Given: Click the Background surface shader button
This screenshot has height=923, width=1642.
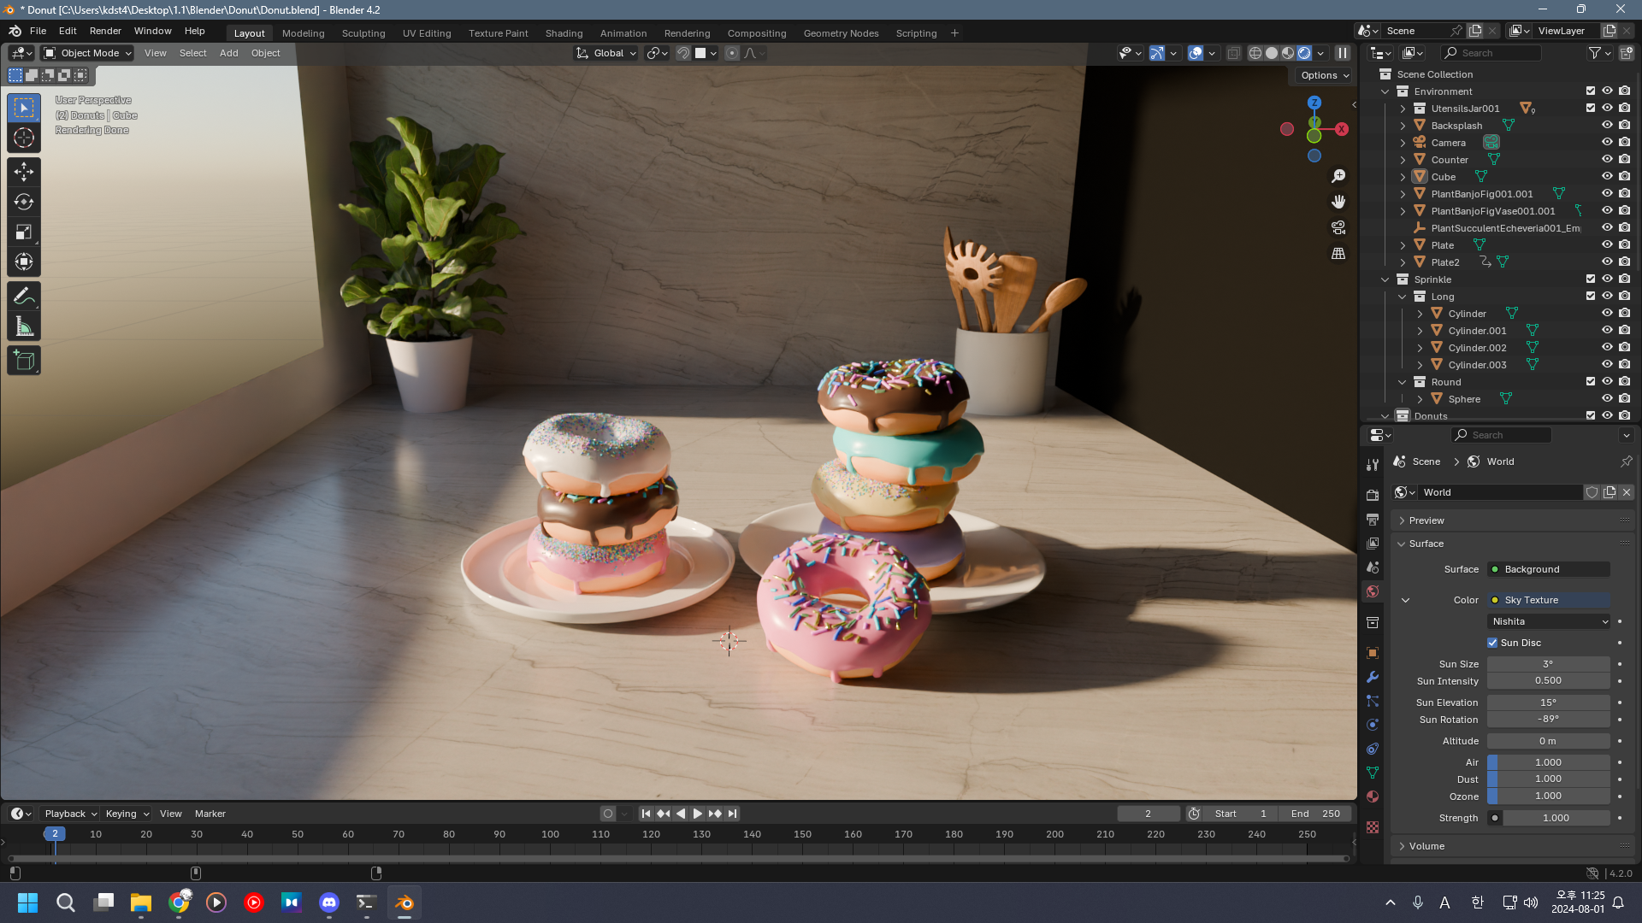Looking at the screenshot, I should [1549, 569].
